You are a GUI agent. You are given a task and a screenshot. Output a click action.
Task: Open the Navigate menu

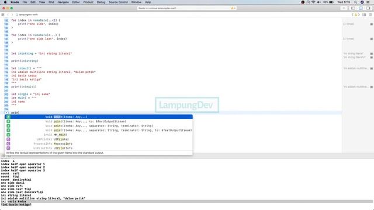[x=63, y=2]
